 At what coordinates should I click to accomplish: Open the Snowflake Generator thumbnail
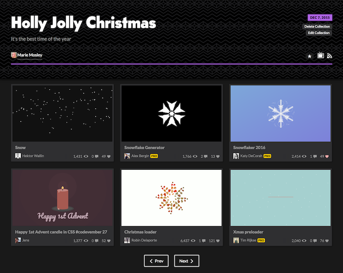click(x=171, y=113)
